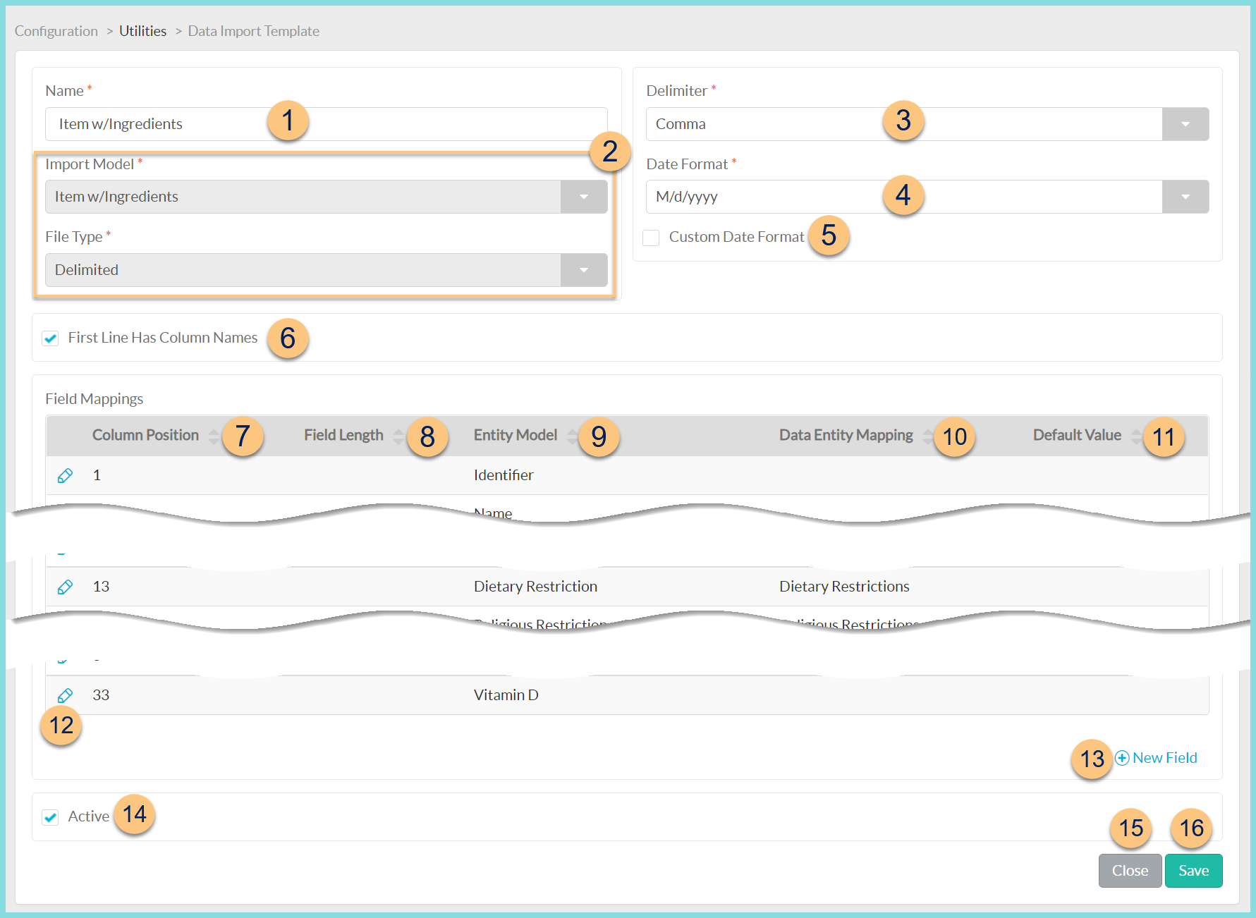
Task: Sort the Default Value column
Action: [1136, 436]
